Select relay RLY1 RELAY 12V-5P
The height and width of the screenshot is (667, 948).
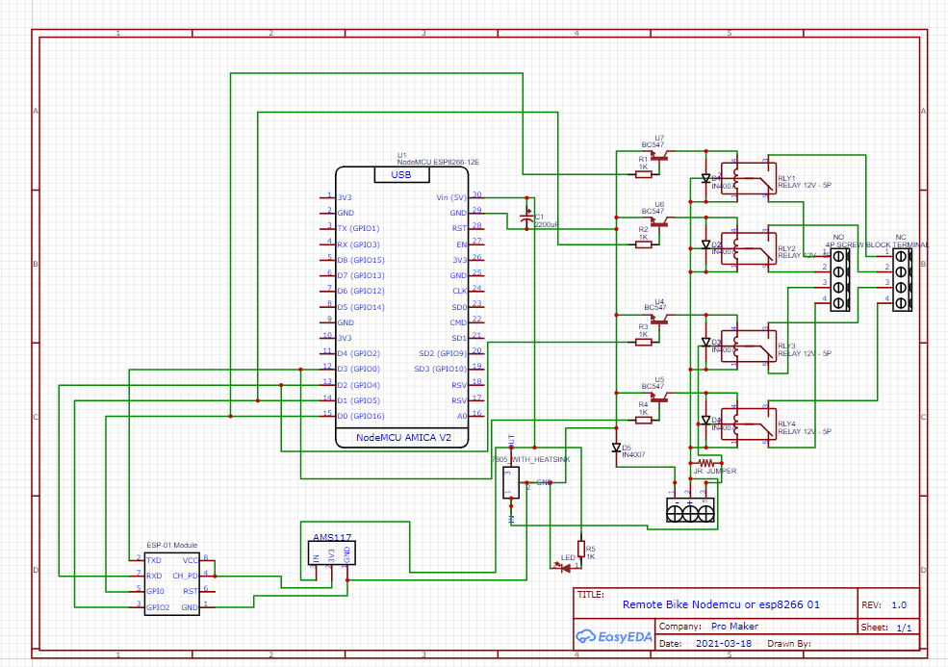point(751,178)
